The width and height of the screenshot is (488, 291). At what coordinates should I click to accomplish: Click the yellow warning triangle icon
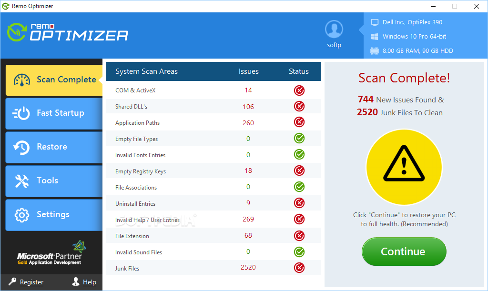point(404,163)
